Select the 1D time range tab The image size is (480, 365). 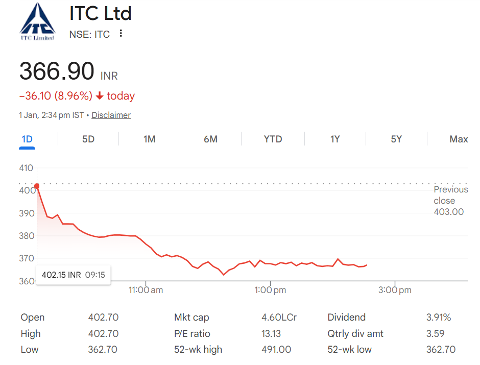pos(27,139)
